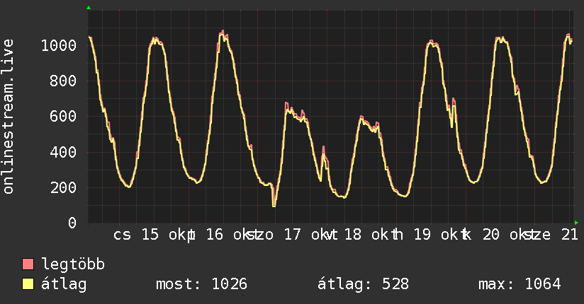584x304 pixels.
Task: Click the 'átlag: 528' statistic
Action: [363, 284]
